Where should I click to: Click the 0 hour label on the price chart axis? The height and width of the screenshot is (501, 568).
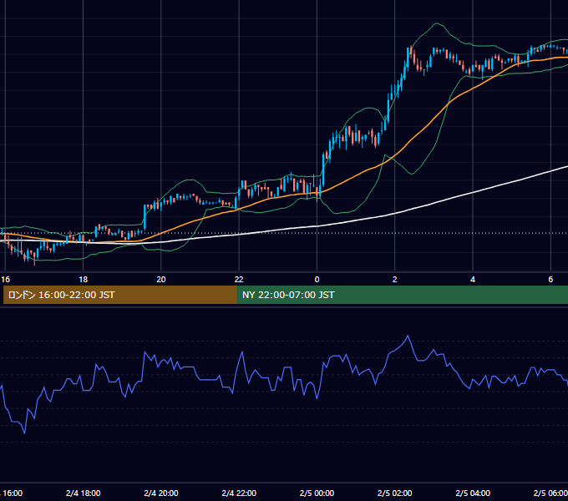pos(317,280)
